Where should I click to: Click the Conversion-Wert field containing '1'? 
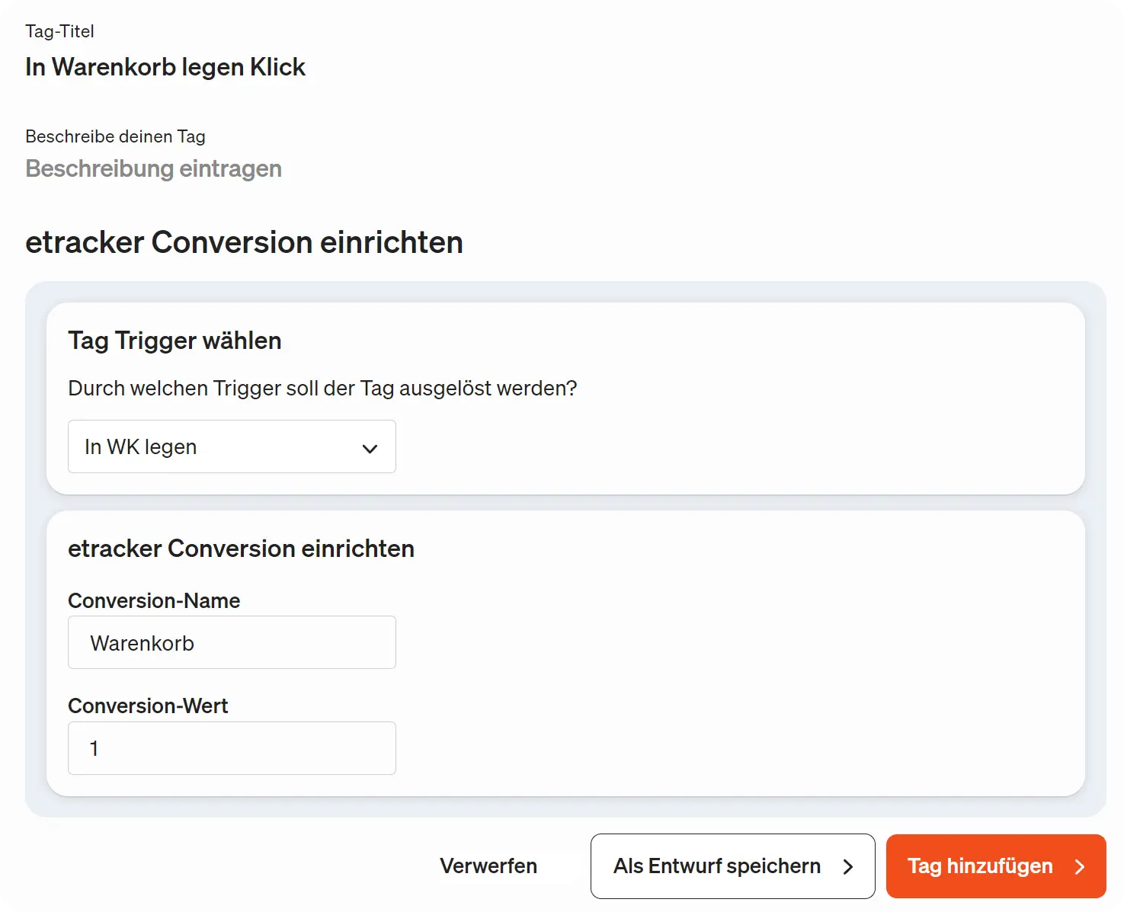click(x=232, y=748)
